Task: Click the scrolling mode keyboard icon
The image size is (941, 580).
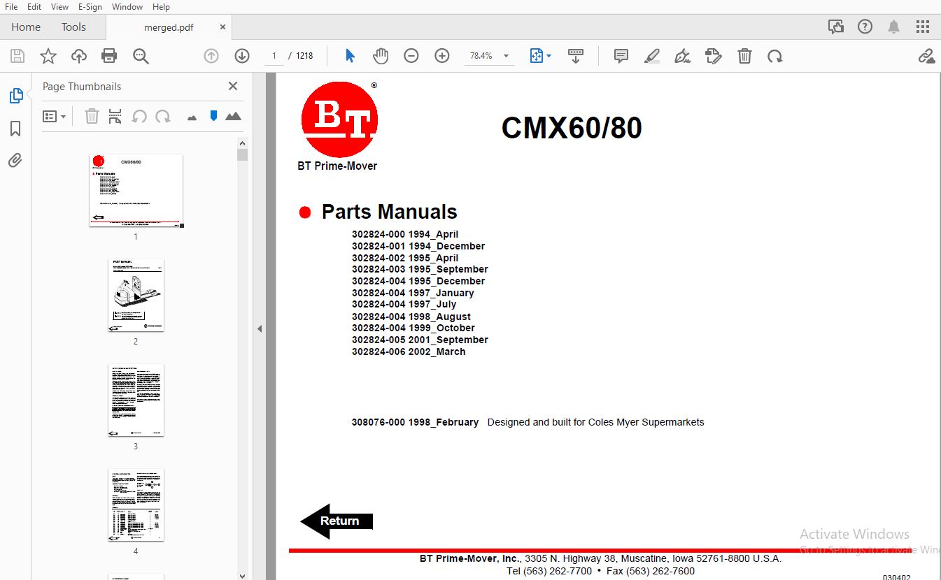Action: point(576,56)
